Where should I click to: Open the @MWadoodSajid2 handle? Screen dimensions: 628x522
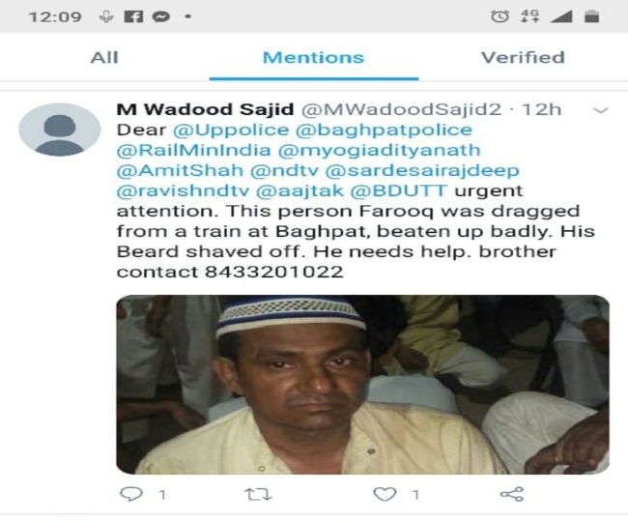(x=401, y=110)
